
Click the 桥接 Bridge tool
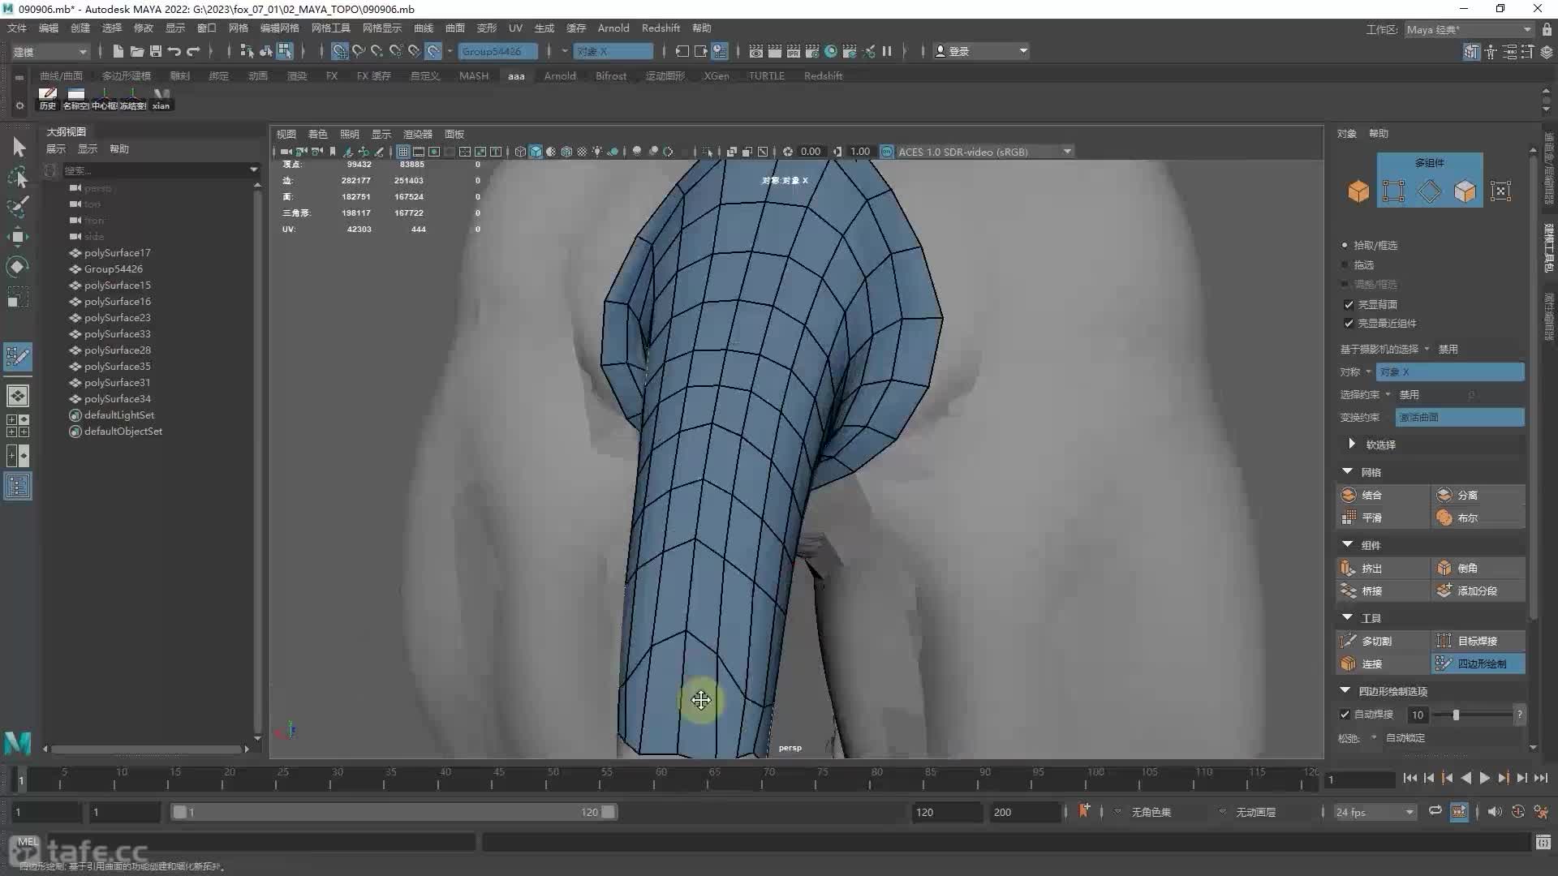pos(1383,591)
